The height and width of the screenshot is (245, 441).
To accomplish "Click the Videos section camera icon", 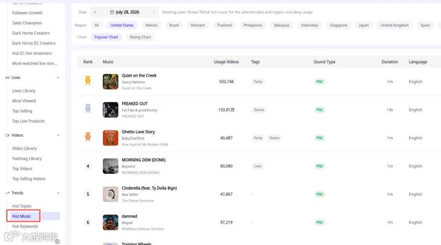I will 7,135.
